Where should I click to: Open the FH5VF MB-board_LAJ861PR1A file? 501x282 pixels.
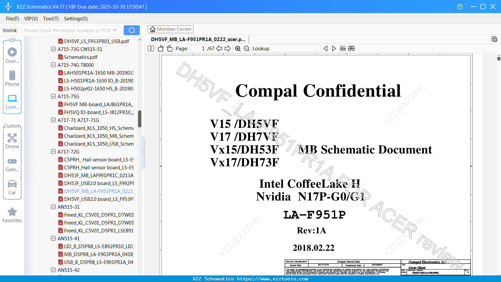pos(99,104)
